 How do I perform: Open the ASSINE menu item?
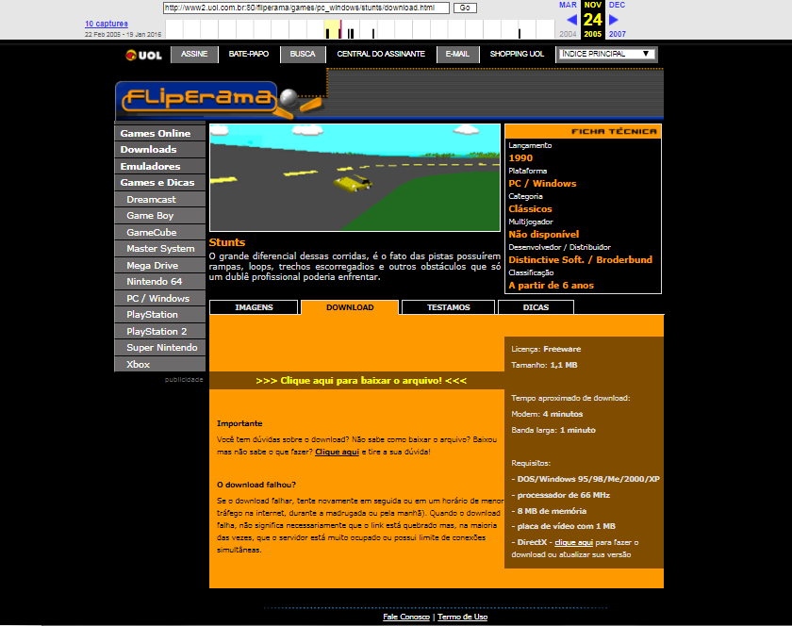pos(194,54)
